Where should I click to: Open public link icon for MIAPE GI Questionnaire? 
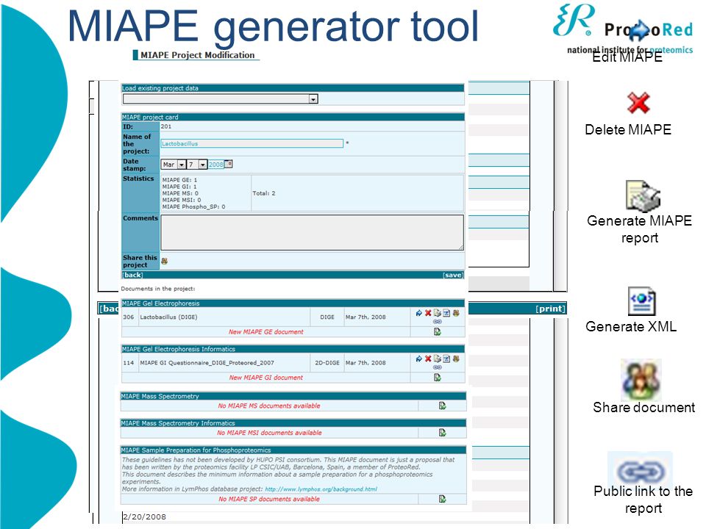click(x=437, y=367)
